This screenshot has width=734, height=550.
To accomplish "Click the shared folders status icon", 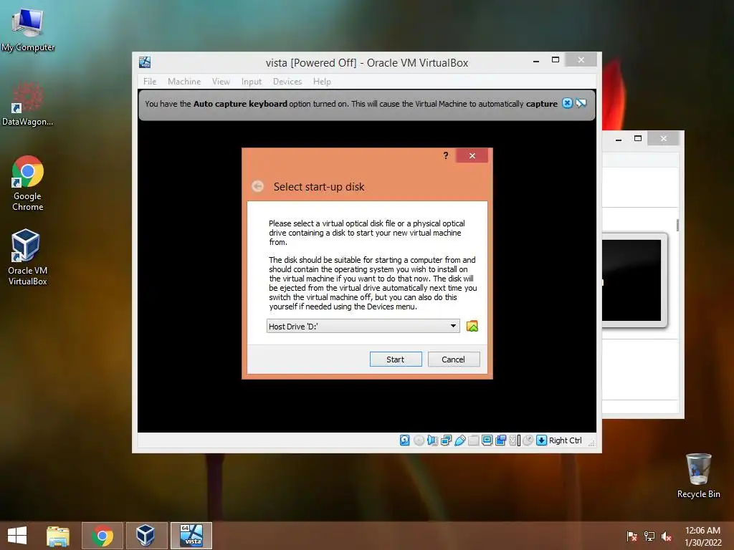I will click(473, 440).
